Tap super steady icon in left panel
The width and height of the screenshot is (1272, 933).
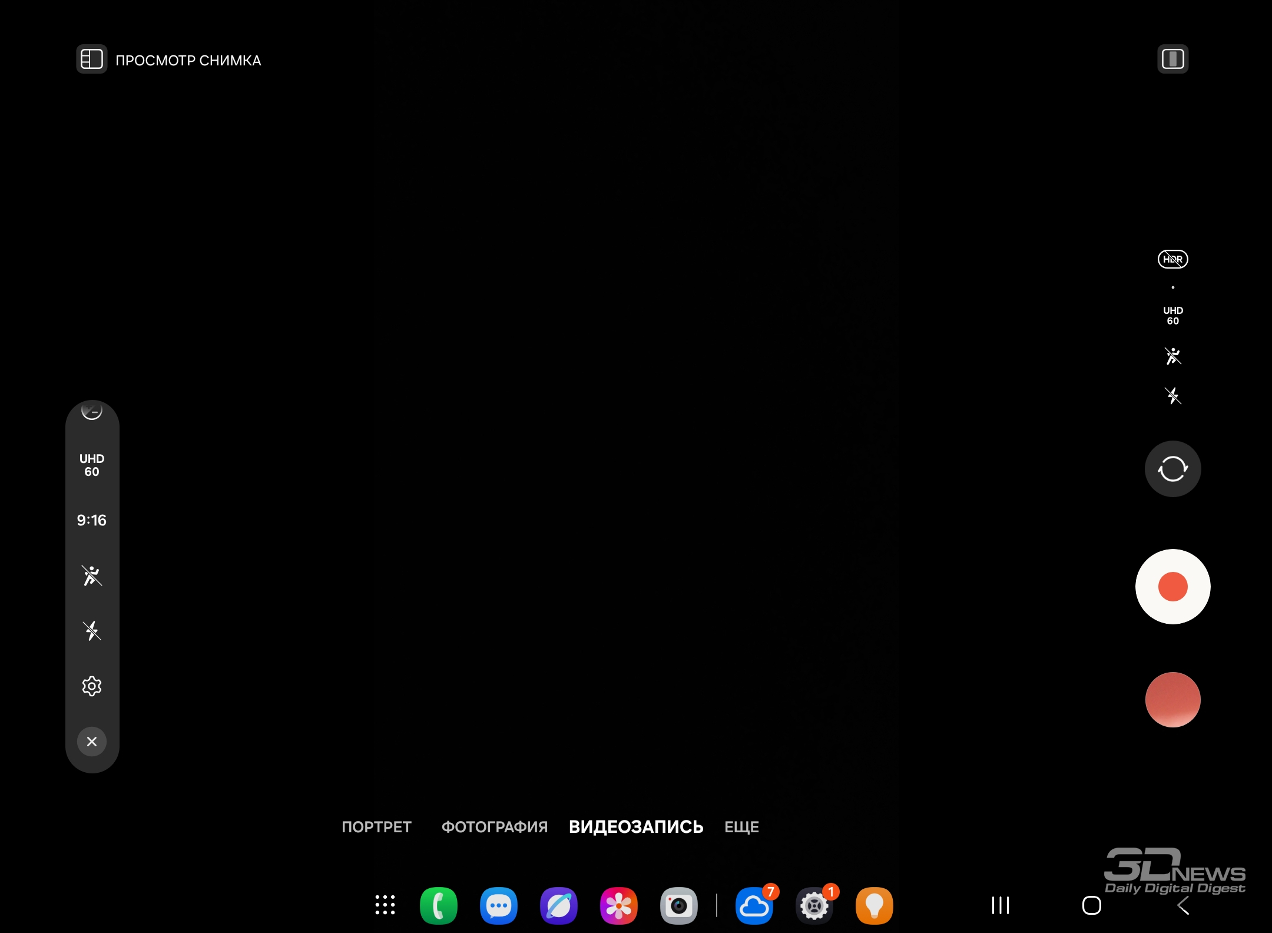(92, 575)
